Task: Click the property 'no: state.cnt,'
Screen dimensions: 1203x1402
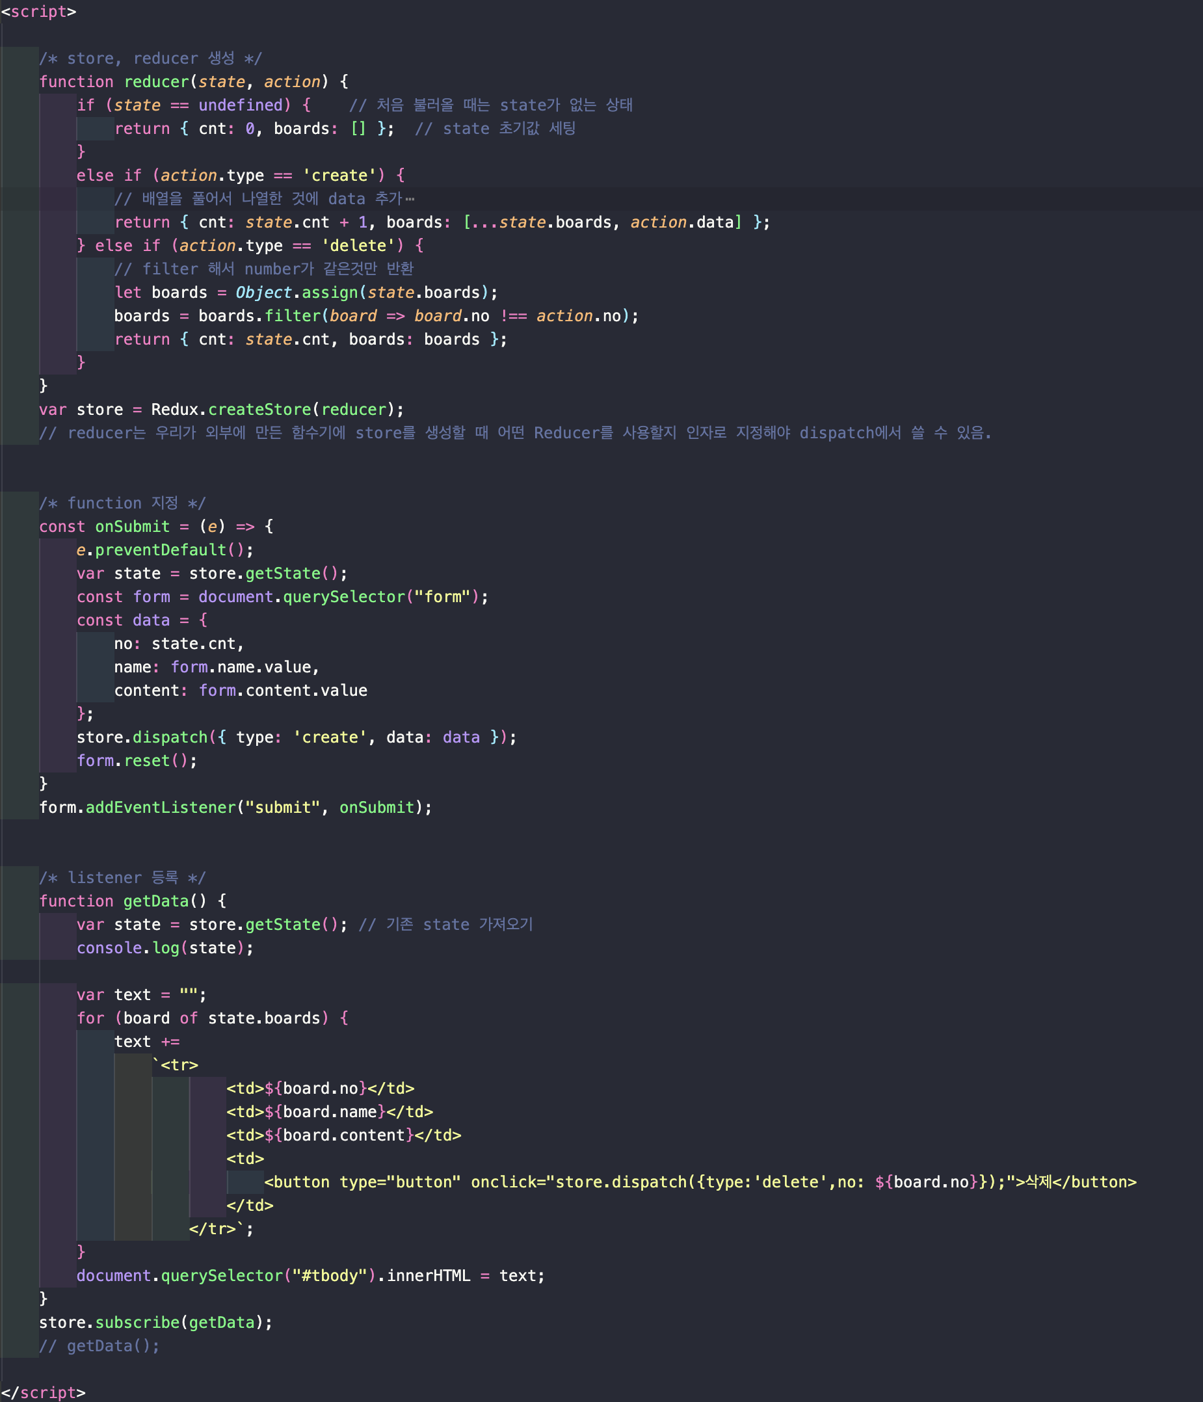Action: coord(179,644)
